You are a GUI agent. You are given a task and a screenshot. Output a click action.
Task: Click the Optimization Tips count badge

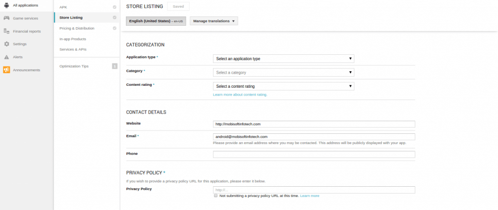pos(114,66)
